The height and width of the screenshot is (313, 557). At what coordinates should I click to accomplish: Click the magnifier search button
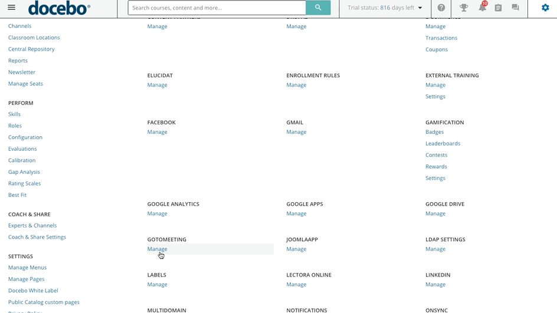[318, 8]
